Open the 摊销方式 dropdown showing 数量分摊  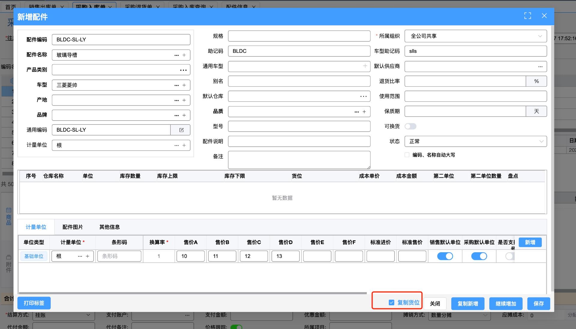[x=459, y=315]
